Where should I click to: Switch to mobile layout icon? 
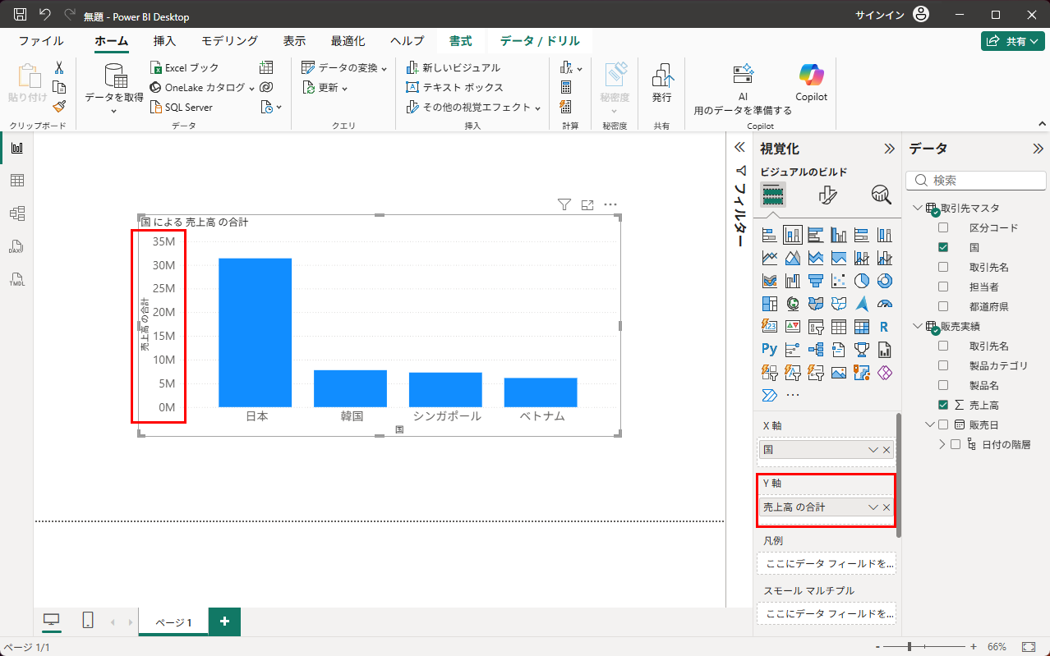[88, 621]
